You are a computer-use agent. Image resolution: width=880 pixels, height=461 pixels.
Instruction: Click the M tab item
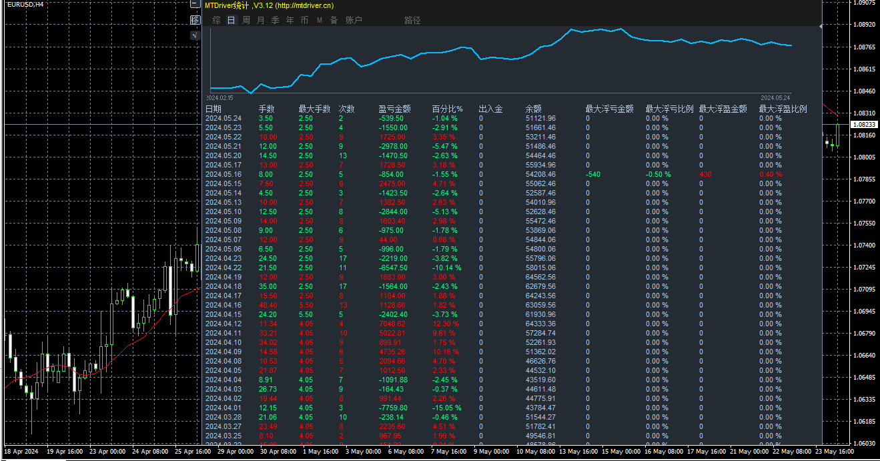[x=319, y=20]
